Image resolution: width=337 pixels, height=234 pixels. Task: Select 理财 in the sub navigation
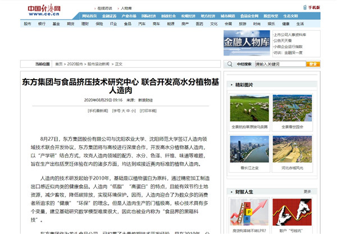coord(85,24)
